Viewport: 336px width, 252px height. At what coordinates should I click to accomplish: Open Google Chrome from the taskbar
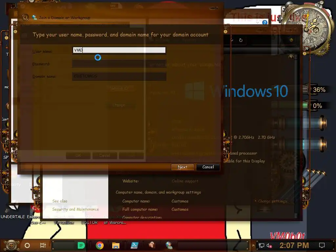100,245
